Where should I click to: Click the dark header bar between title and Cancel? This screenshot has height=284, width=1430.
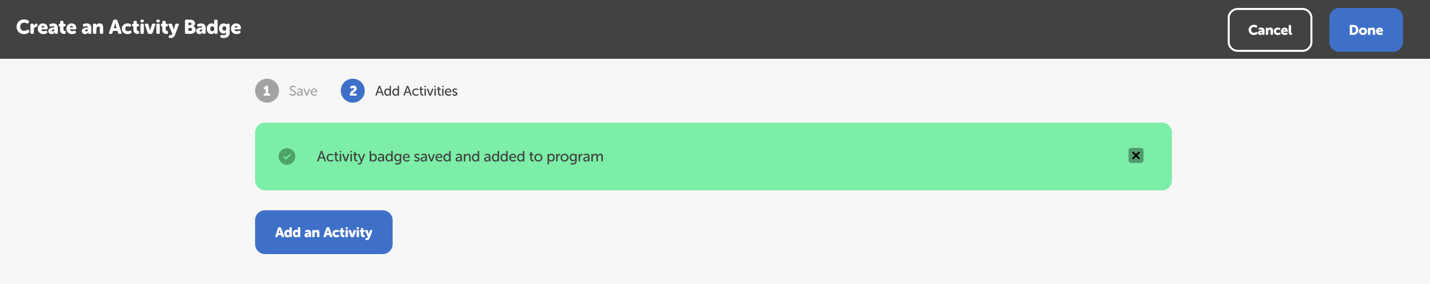point(721,29)
